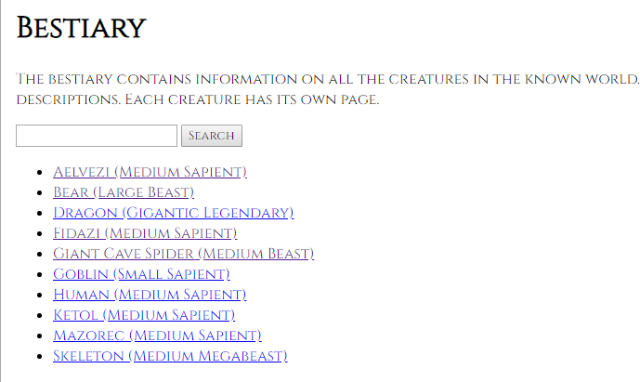Click the Search button
Image resolution: width=640 pixels, height=382 pixels.
click(x=212, y=136)
